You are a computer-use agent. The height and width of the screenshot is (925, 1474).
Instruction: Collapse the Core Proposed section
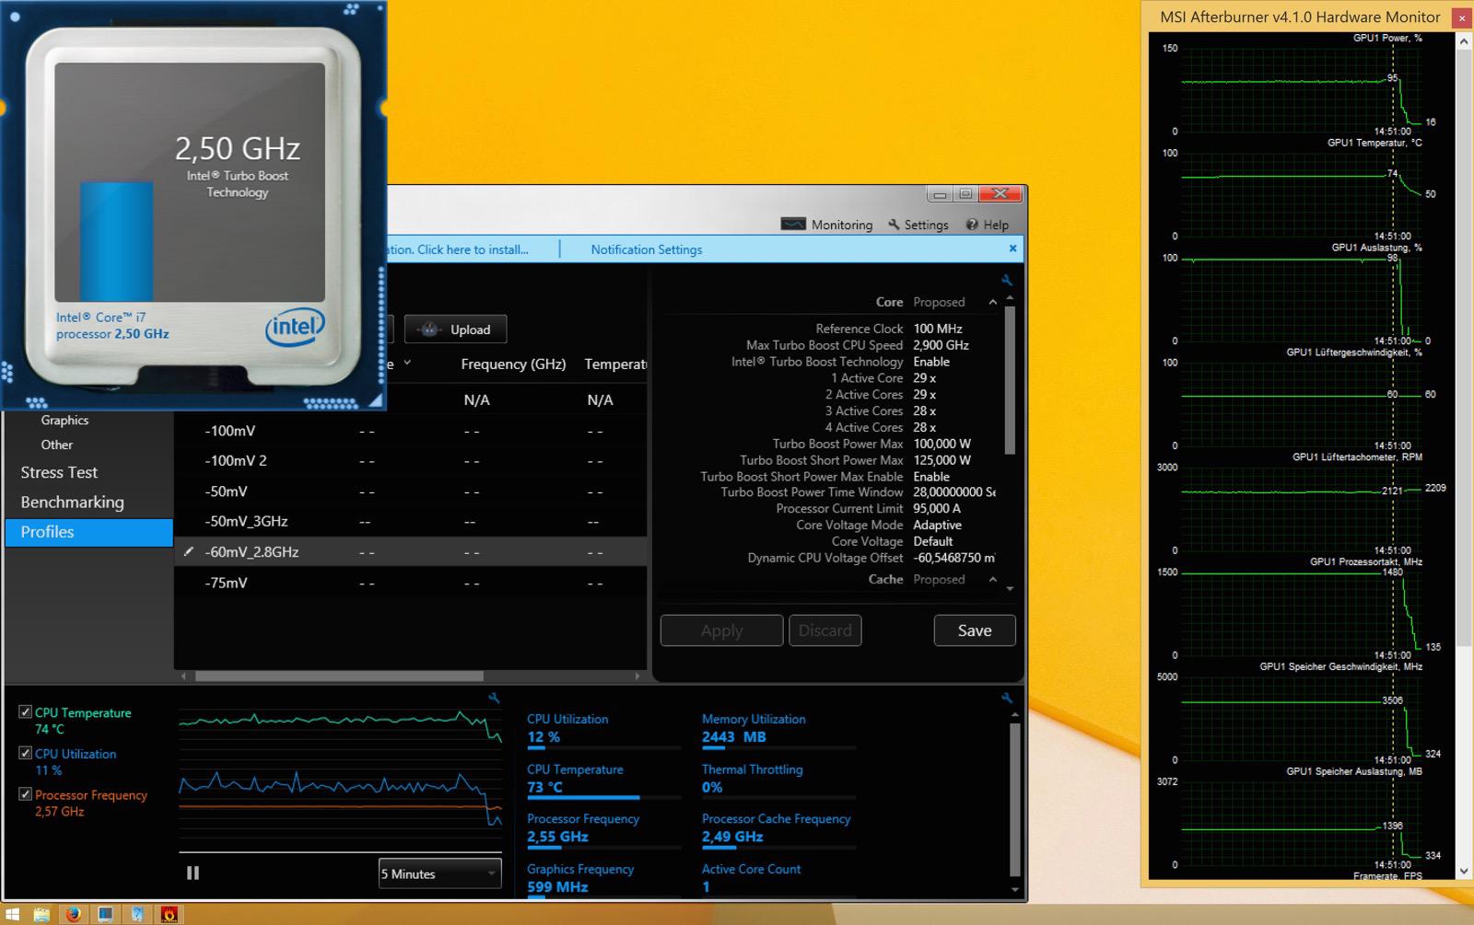coord(992,302)
